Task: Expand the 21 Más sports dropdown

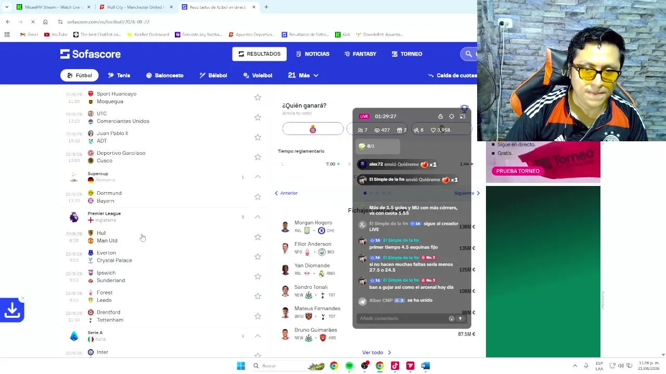Action: point(303,75)
